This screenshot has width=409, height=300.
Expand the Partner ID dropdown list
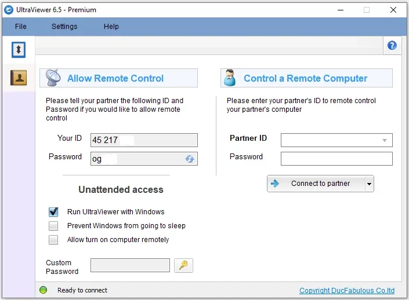(384, 140)
